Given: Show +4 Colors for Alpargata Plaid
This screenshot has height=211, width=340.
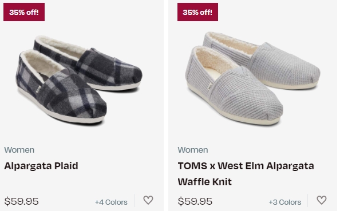Looking at the screenshot, I should point(111,202).
